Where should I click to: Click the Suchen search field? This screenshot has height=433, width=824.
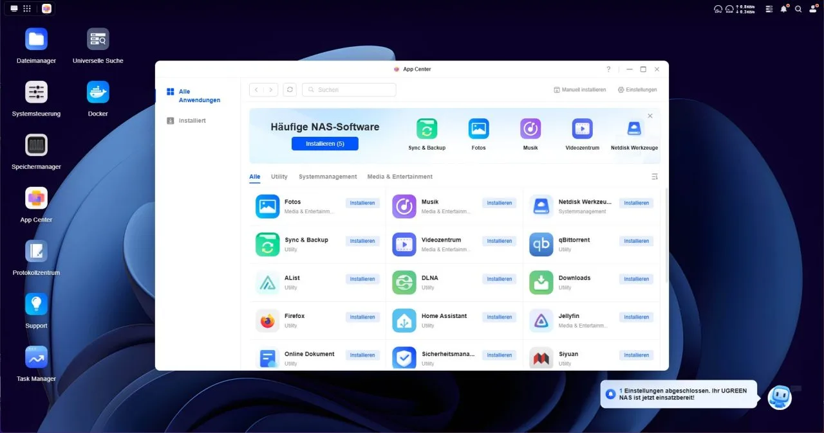point(349,90)
